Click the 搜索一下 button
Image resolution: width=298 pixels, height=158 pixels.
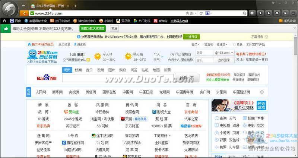pyautogui.click(x=187, y=78)
